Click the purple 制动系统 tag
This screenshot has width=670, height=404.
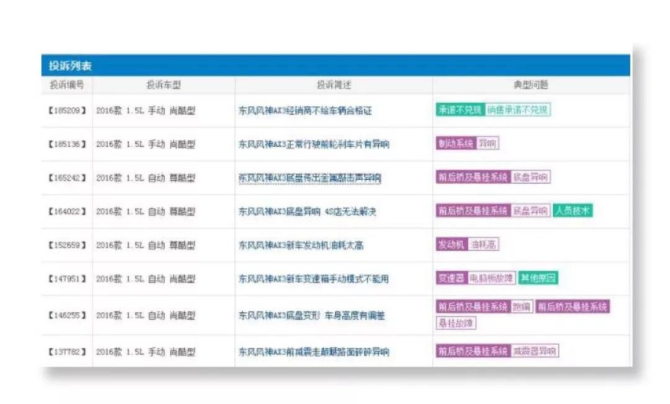click(455, 144)
